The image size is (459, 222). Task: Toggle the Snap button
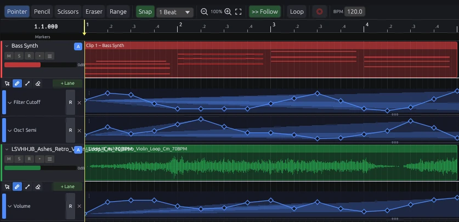[x=145, y=11]
